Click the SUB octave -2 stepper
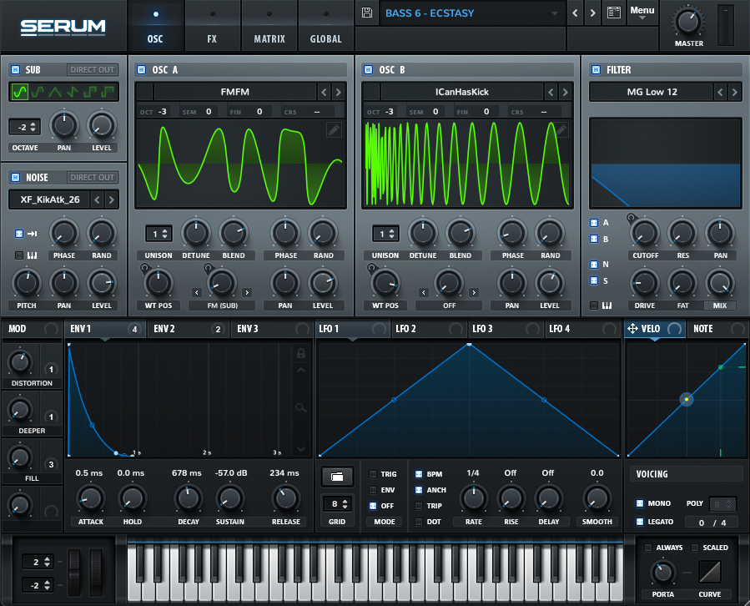 [x=25, y=128]
